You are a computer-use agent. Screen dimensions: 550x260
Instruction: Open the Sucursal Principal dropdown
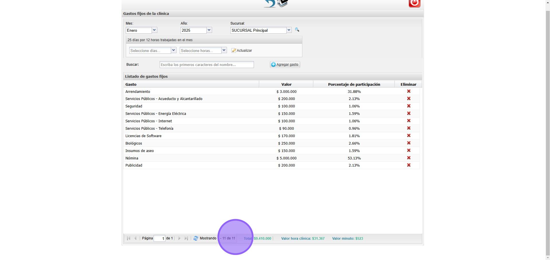(289, 30)
